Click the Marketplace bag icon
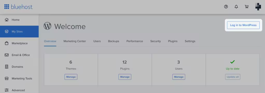The height and width of the screenshot is (93, 265). (x=6, y=43)
